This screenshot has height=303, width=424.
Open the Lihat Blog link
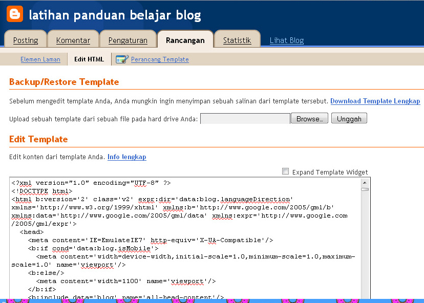286,40
